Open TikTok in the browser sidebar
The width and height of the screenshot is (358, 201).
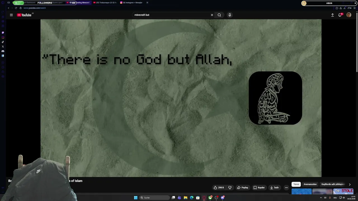(x=3, y=42)
